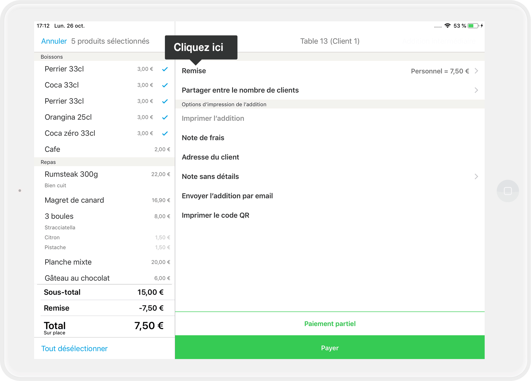The height and width of the screenshot is (381, 531).
Task: Tap Imprimer l'addition option
Action: [330, 118]
